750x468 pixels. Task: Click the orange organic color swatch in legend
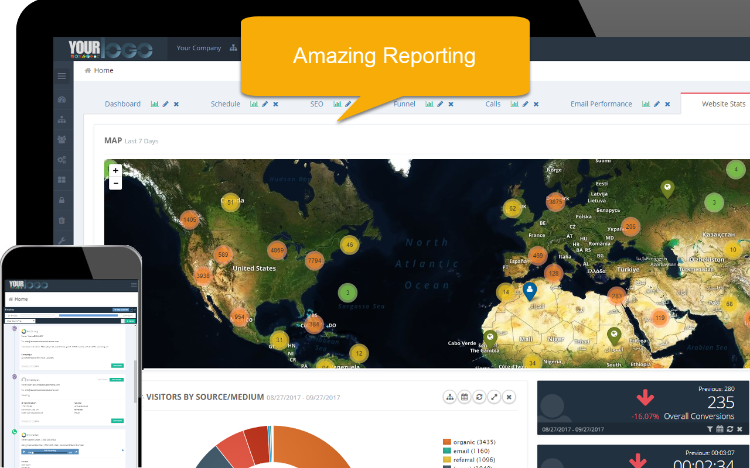point(446,442)
